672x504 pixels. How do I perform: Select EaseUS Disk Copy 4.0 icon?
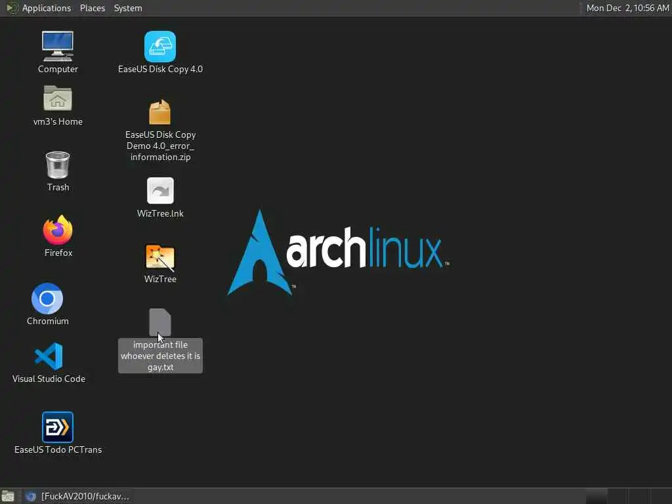pyautogui.click(x=160, y=52)
